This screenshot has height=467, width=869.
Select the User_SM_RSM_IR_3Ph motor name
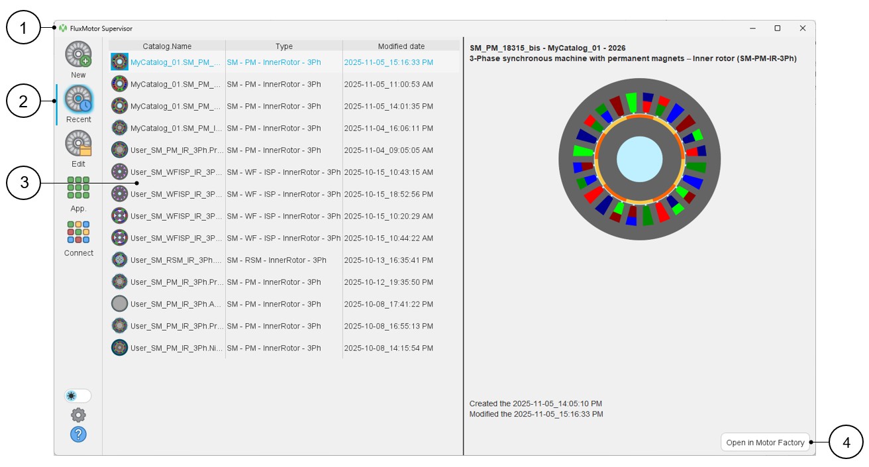click(x=176, y=260)
